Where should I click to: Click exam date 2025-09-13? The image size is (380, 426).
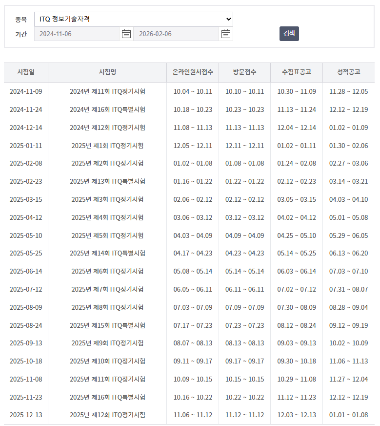tap(26, 343)
